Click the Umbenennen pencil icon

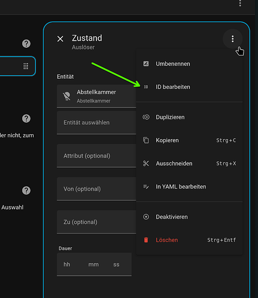click(146, 64)
